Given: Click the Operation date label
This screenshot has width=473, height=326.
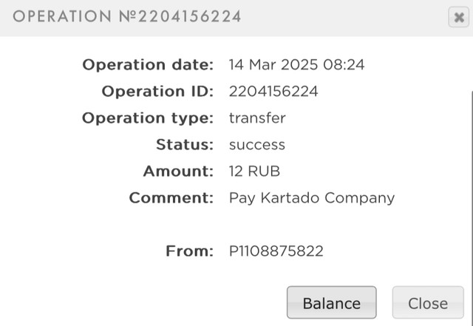Looking at the screenshot, I should [148, 65].
